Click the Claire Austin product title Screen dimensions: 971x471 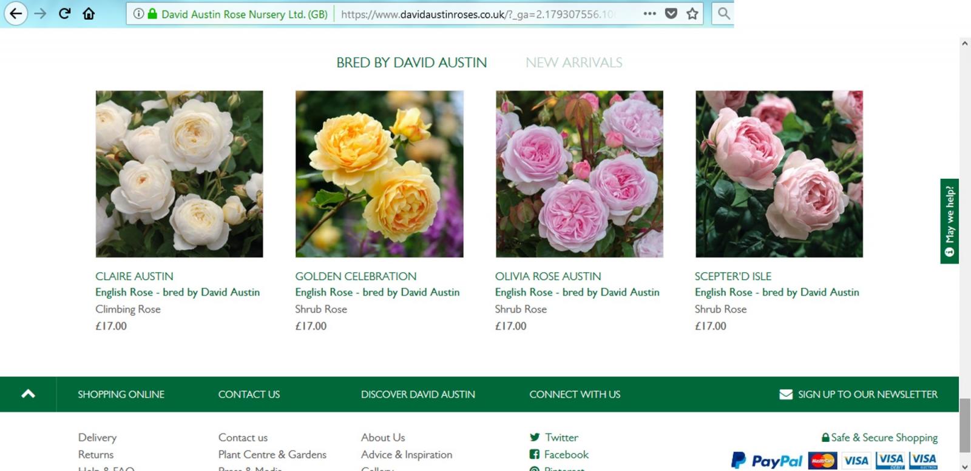pyautogui.click(x=134, y=276)
